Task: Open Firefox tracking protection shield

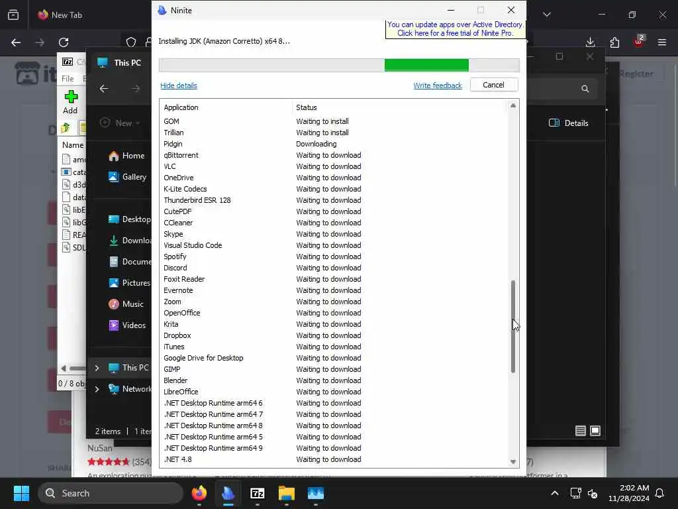Action: tap(131, 42)
